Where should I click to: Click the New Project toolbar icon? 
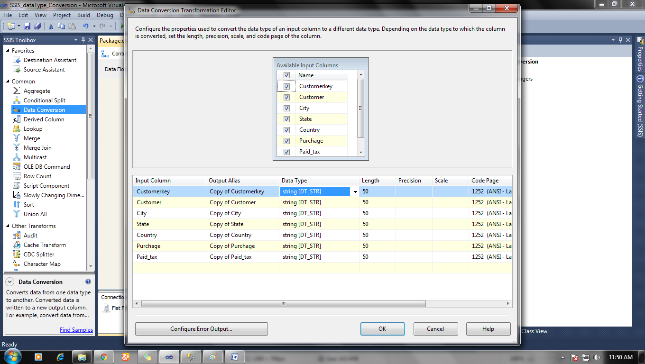pyautogui.click(x=11, y=26)
